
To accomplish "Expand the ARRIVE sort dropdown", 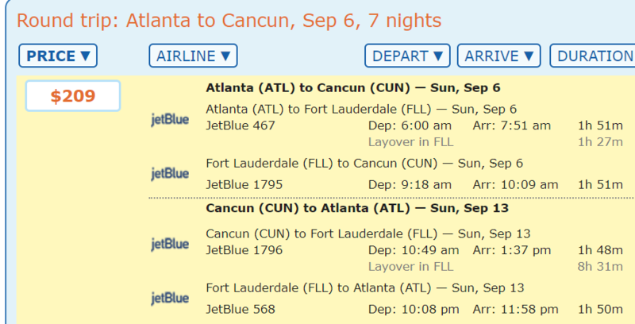I will point(498,56).
